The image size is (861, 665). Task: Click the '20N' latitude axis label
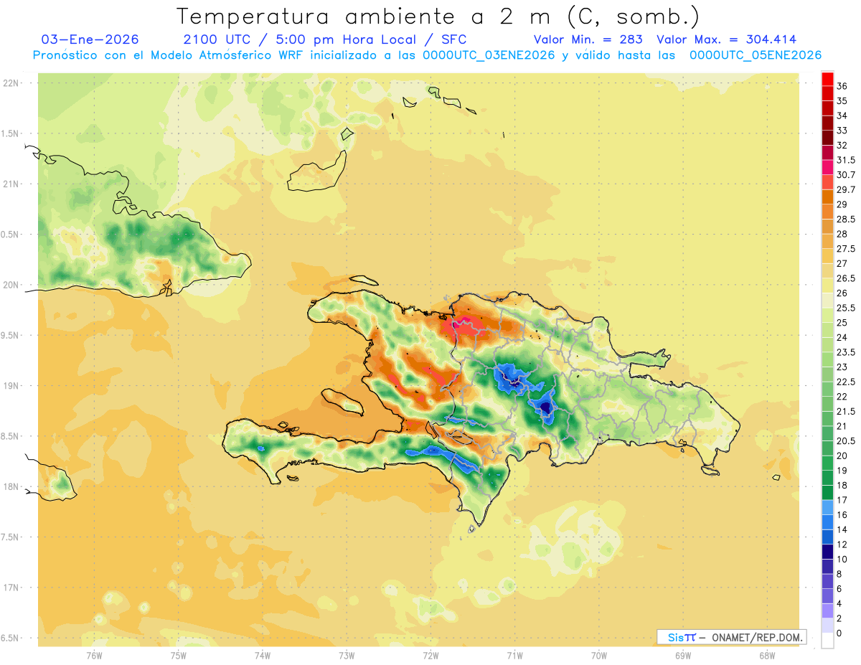coord(11,285)
